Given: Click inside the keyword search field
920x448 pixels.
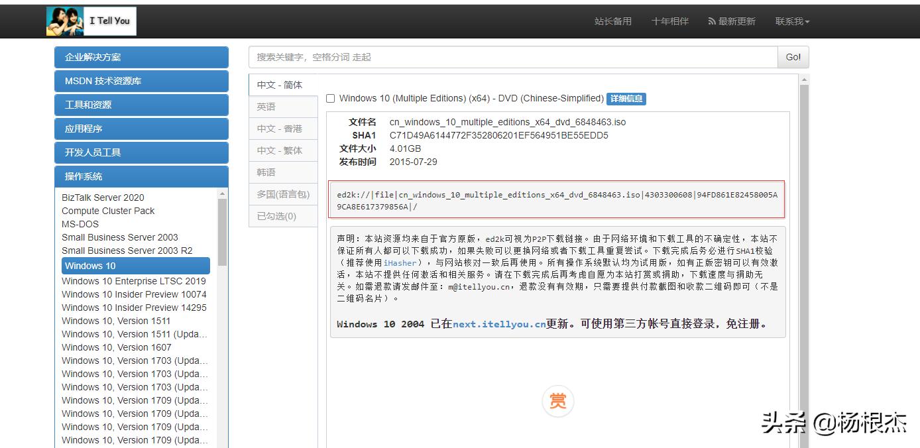Looking at the screenshot, I should 510,57.
